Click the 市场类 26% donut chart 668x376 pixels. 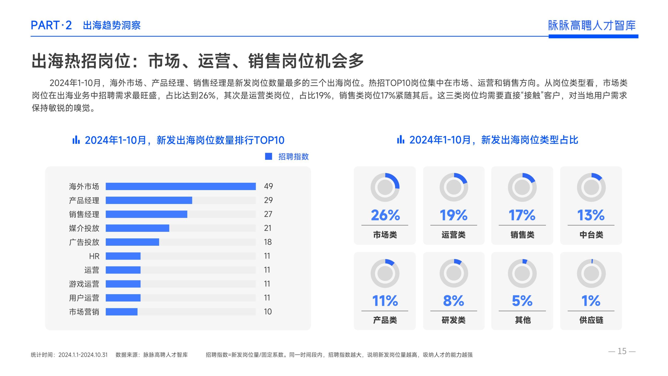pos(385,187)
